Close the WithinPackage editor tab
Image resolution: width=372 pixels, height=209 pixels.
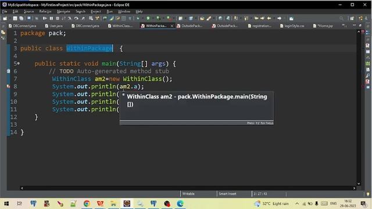coord(172,26)
